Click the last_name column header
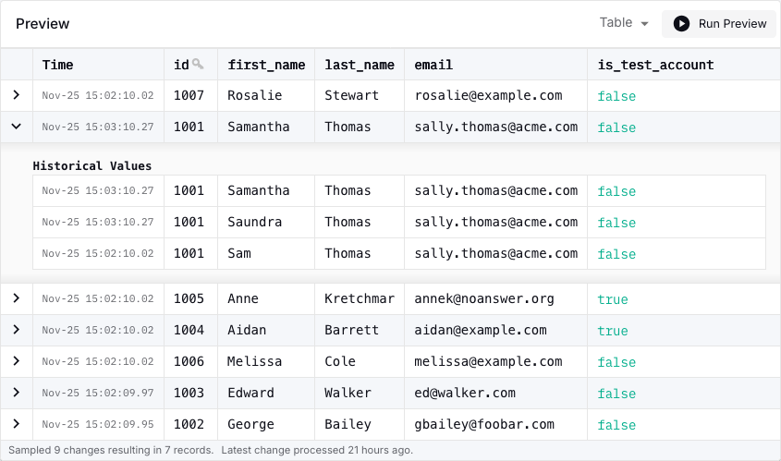The image size is (781, 461). point(360,65)
